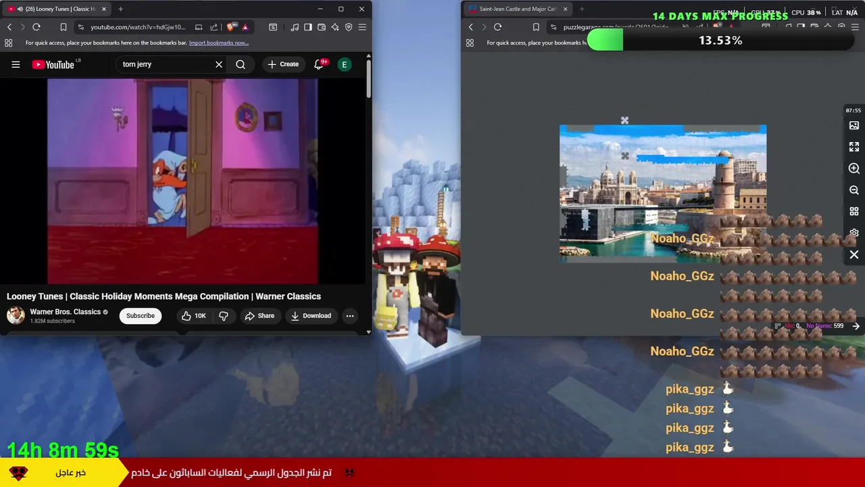Viewport: 865px width, 487px height.
Task: Open Leo AI sparkle icon
Action: tap(335, 27)
